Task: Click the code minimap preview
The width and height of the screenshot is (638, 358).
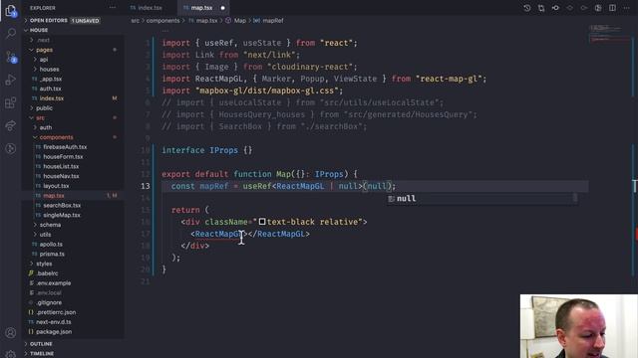Action: click(x=608, y=35)
